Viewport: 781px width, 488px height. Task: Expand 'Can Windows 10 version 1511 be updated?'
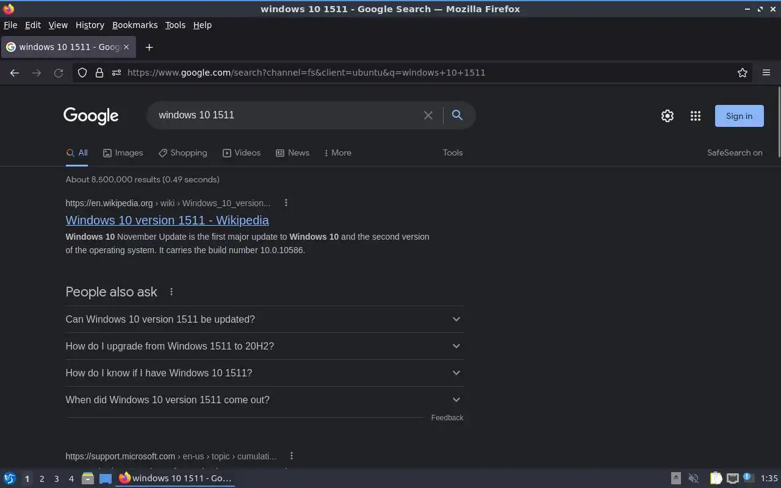pos(264,319)
